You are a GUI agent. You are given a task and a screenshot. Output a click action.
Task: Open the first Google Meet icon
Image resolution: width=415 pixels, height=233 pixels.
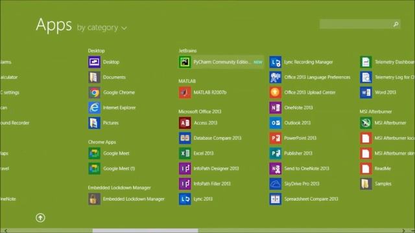click(x=94, y=153)
